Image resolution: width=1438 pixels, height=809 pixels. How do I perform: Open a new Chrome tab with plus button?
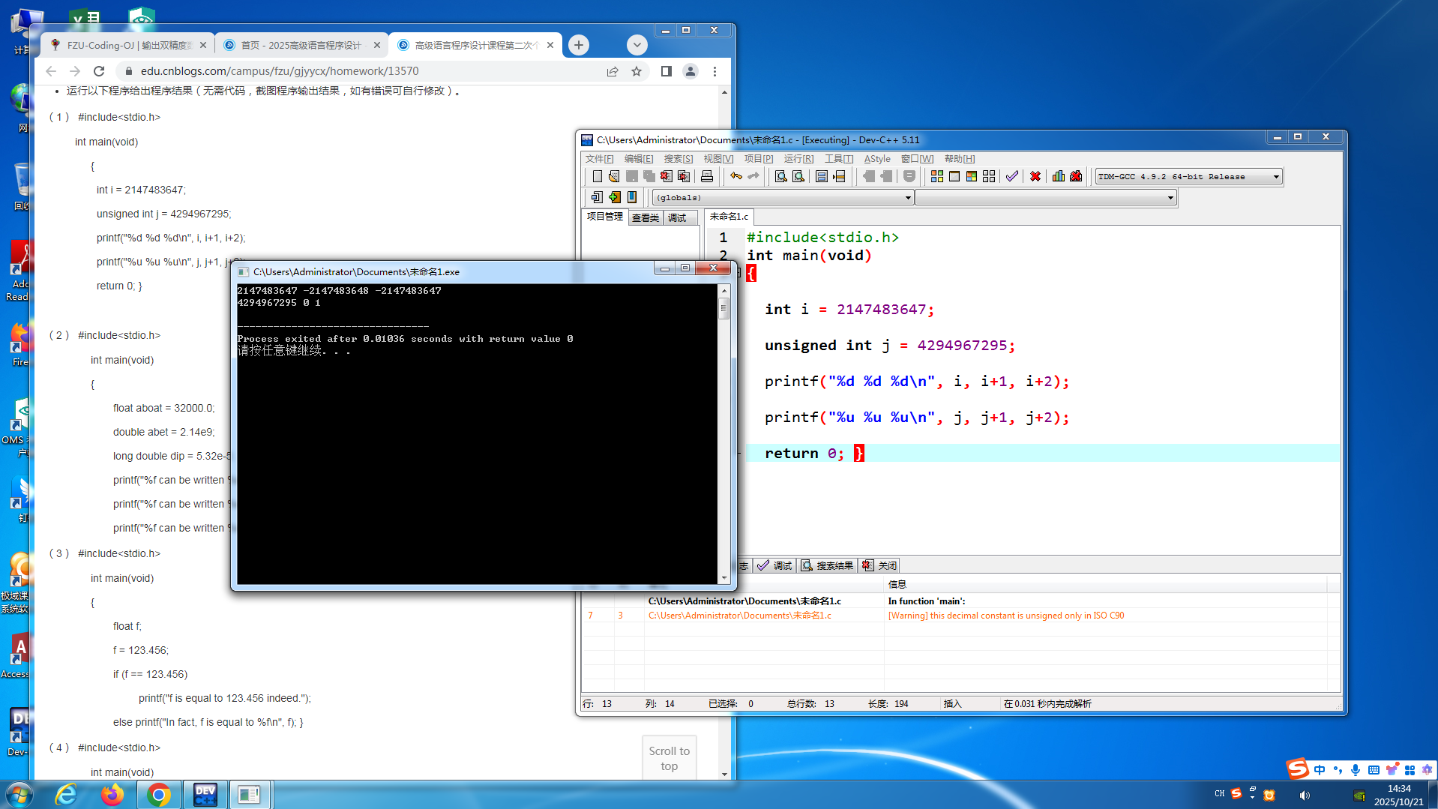click(579, 45)
